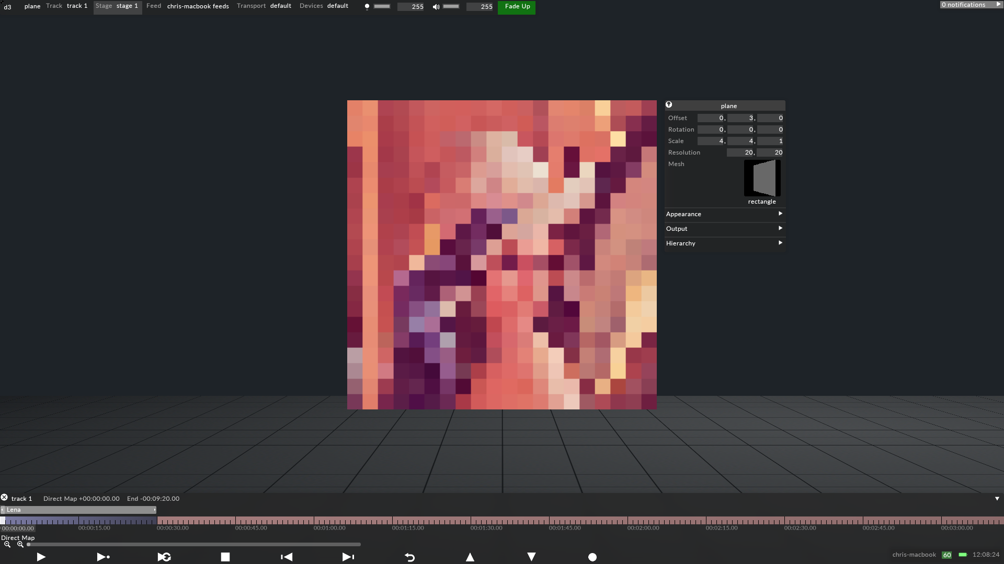Open the Track track 1 menu
The image size is (1004, 564).
(66, 6)
